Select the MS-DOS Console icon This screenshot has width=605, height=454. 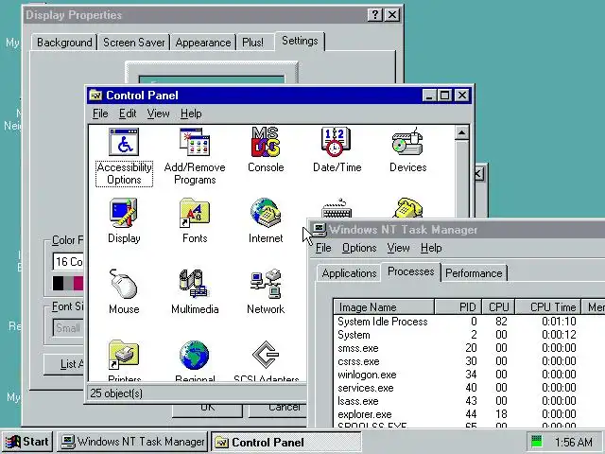(266, 142)
